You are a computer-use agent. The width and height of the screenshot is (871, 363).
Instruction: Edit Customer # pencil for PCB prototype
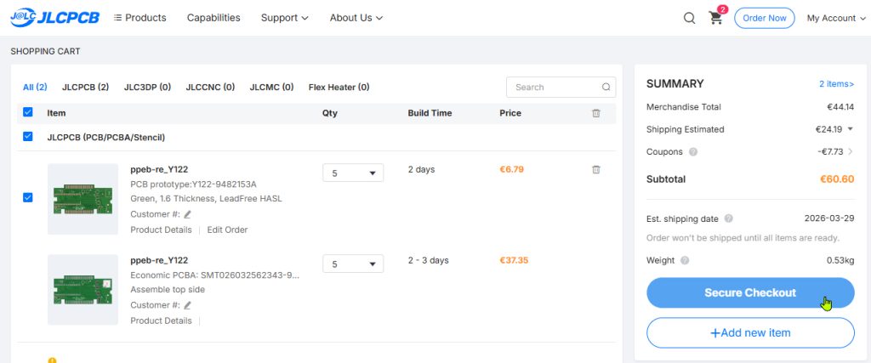tap(187, 215)
